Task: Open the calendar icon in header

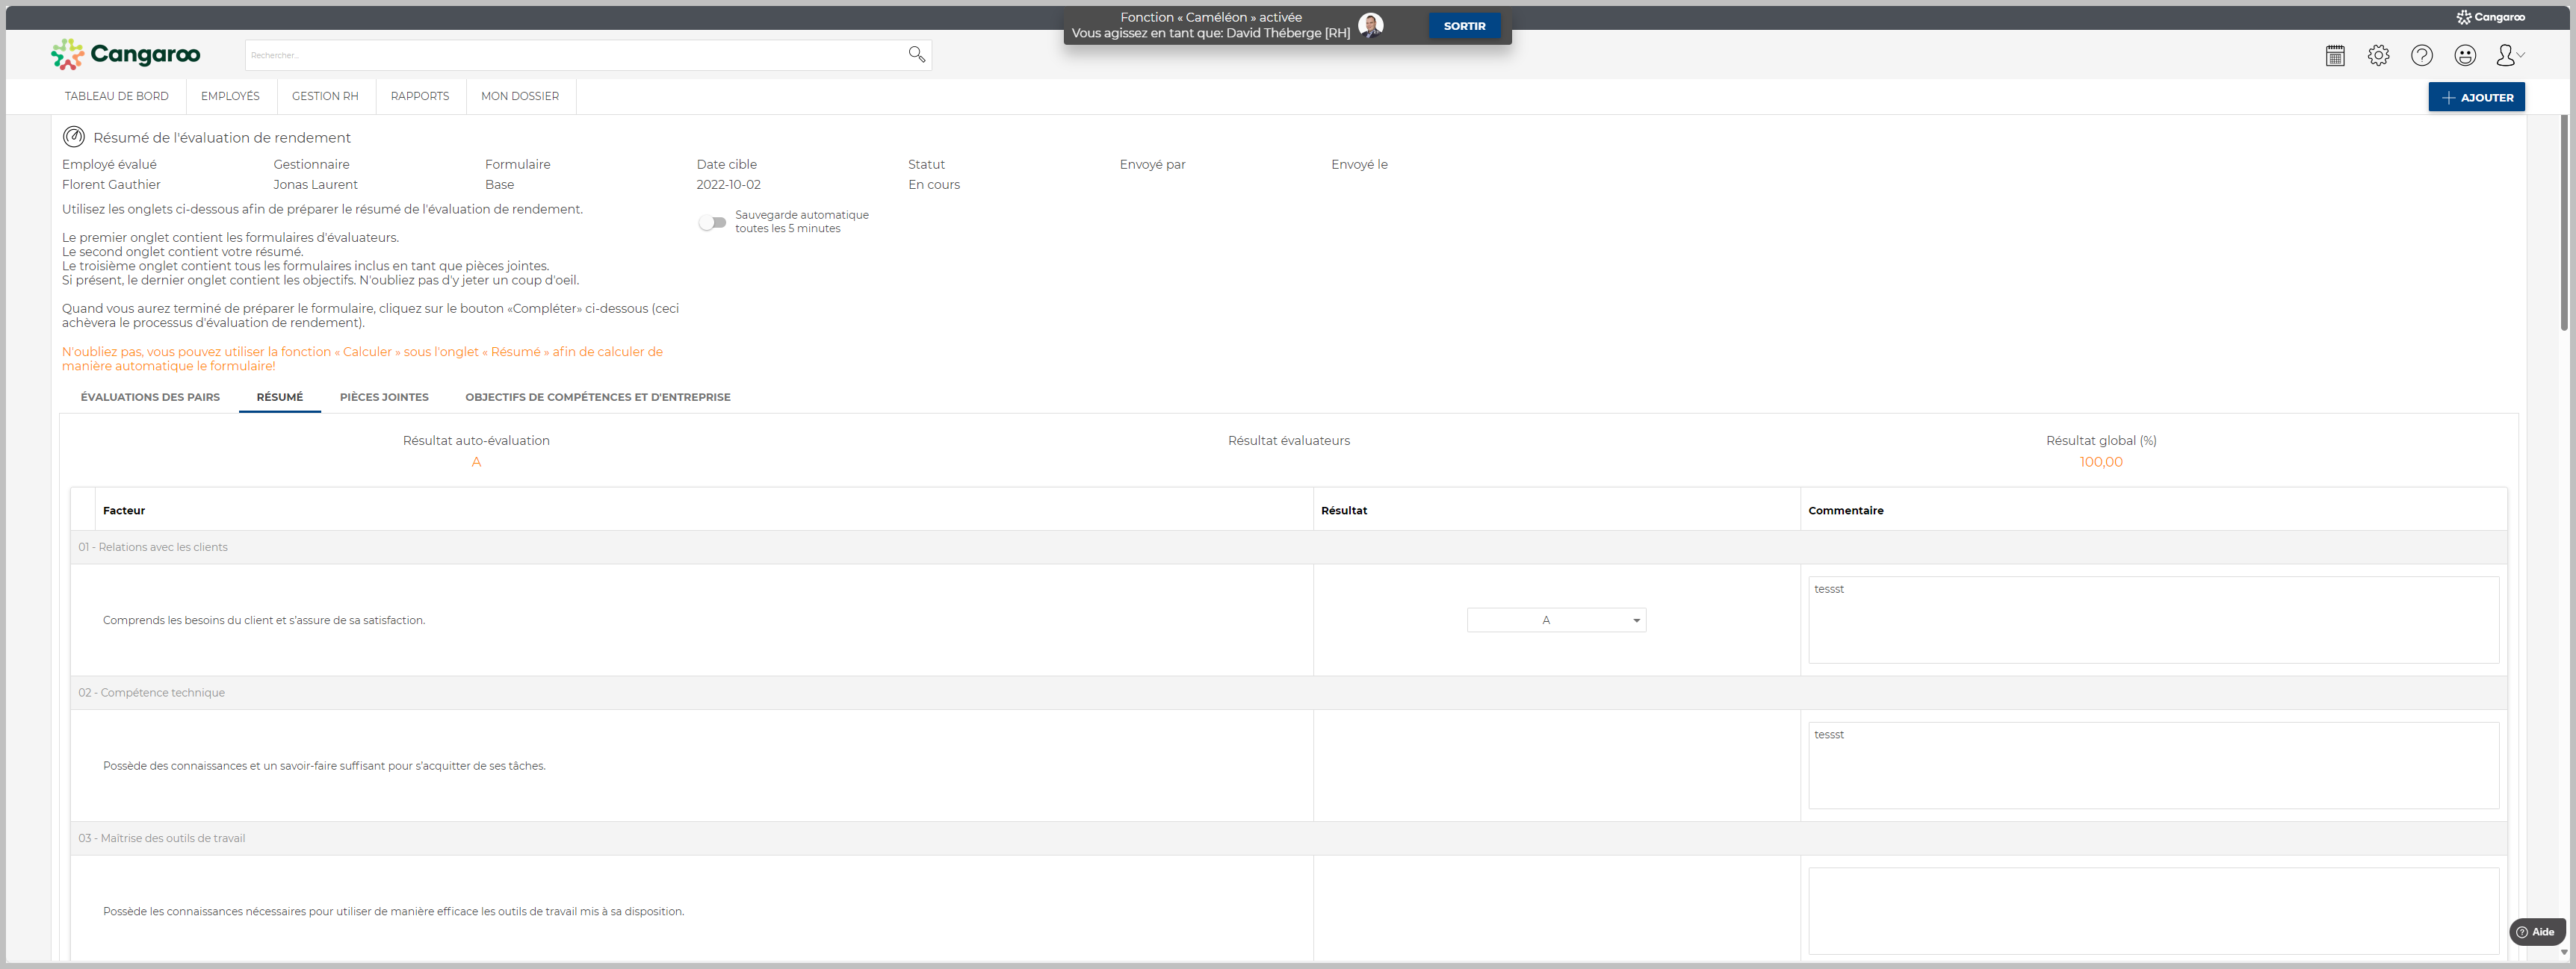Action: coord(2335,56)
